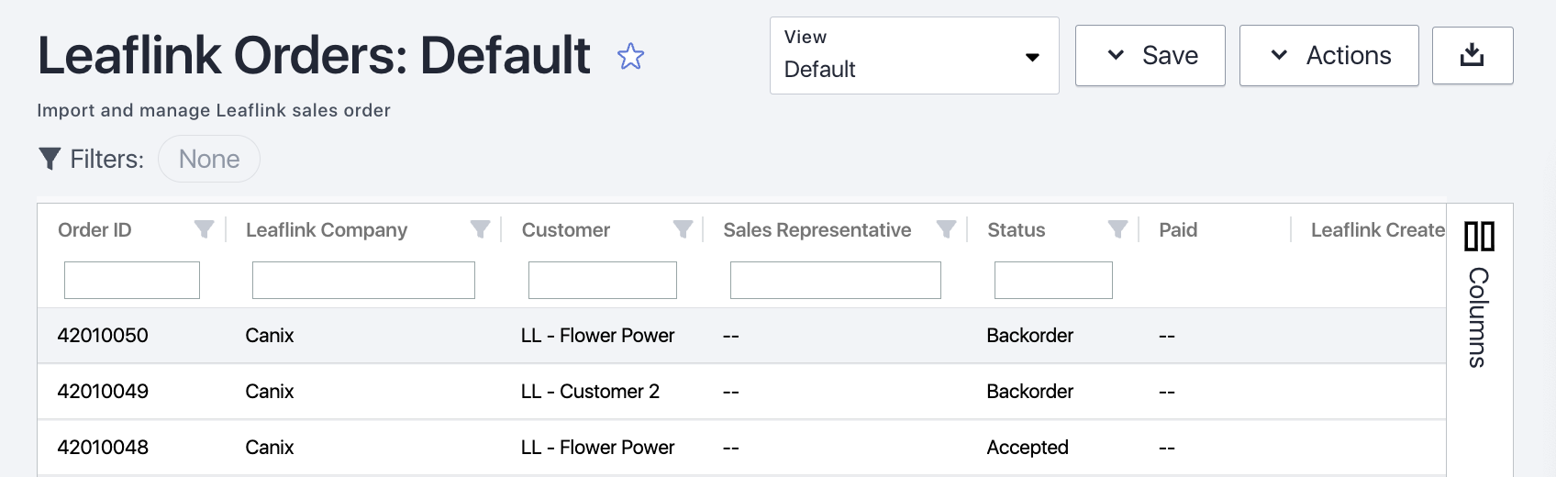Star the Leaflink Orders view as favorite
The height and width of the screenshot is (477, 1556).
[x=630, y=57]
